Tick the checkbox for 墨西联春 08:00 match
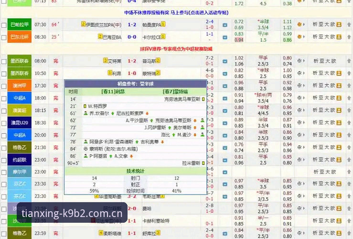The width and height of the screenshot is (353, 239). pyautogui.click(x=4, y=62)
